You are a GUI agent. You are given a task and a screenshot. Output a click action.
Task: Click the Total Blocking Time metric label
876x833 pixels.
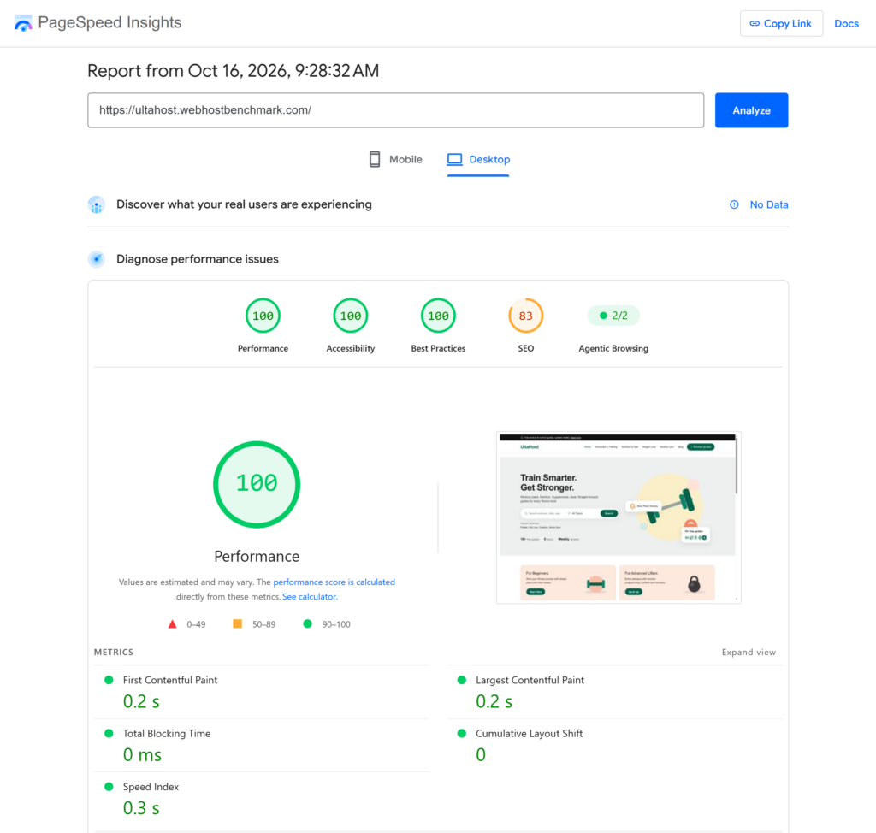[167, 733]
